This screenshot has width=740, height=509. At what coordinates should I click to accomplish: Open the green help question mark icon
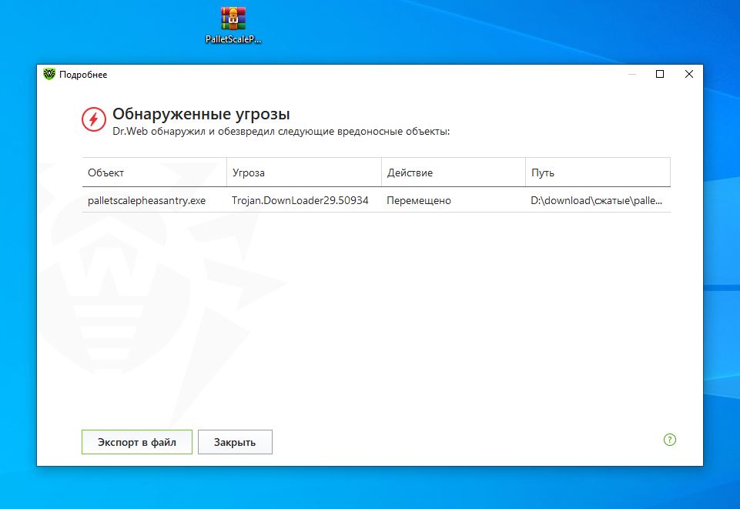[670, 440]
